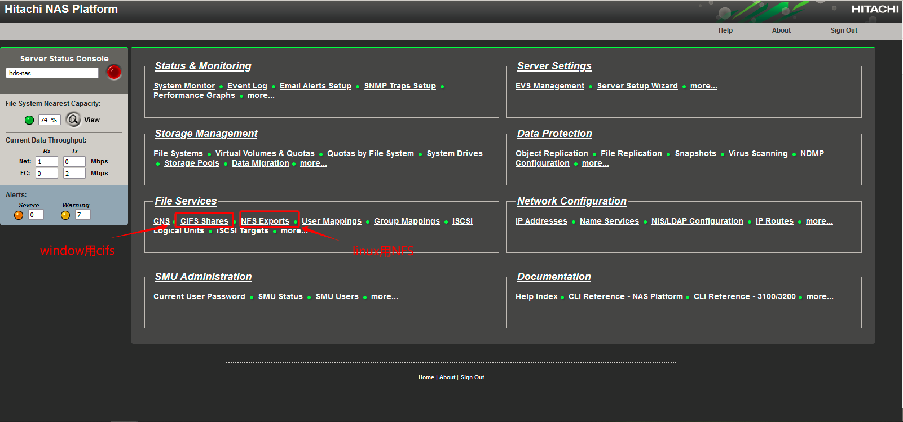Click the red server status indicator light
This screenshot has height=422, width=903.
114,72
